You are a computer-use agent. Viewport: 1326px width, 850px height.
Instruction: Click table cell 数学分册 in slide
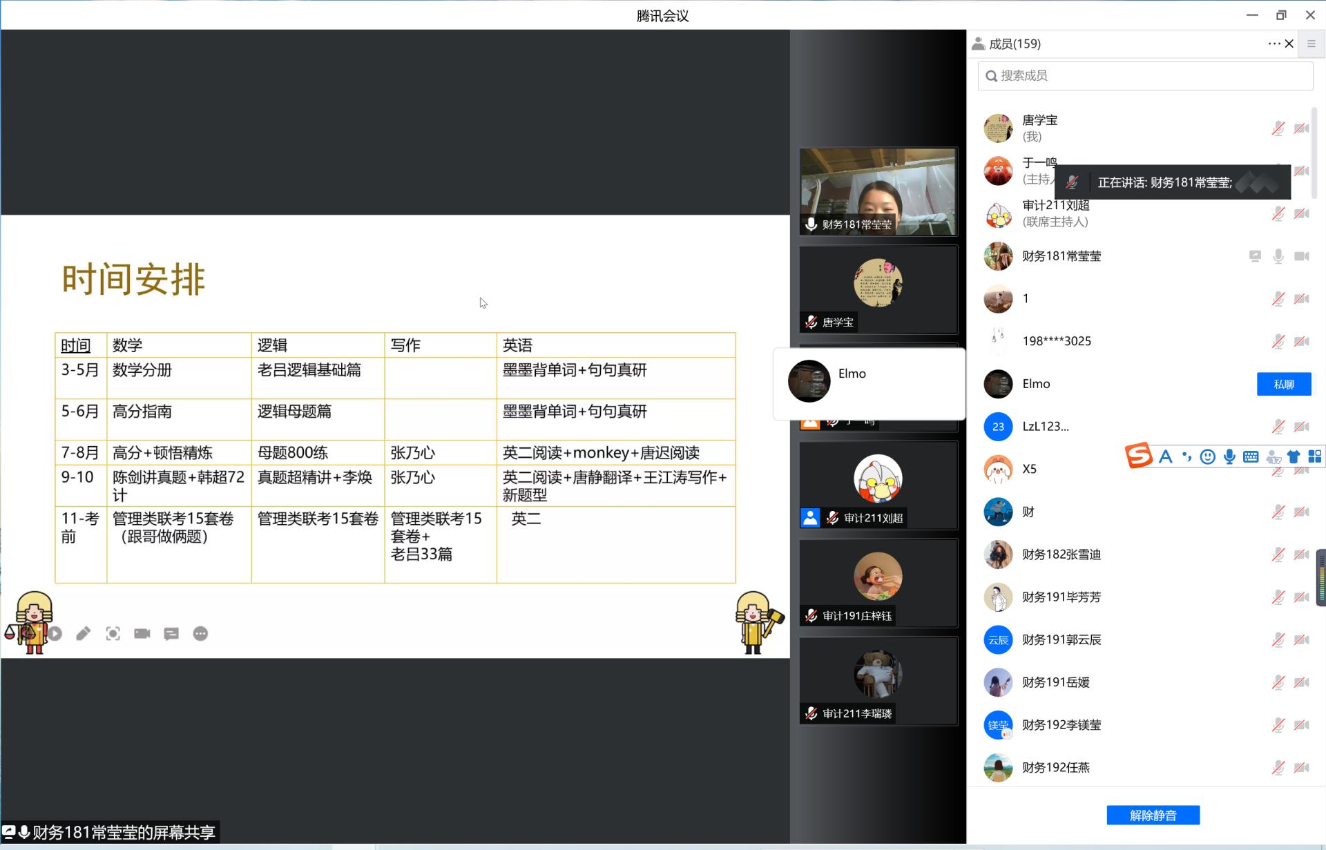coord(142,370)
